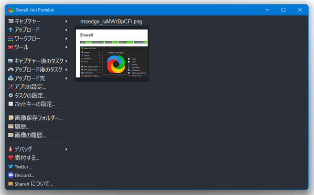Expand the ツール submenu arrow

pyautogui.click(x=66, y=47)
